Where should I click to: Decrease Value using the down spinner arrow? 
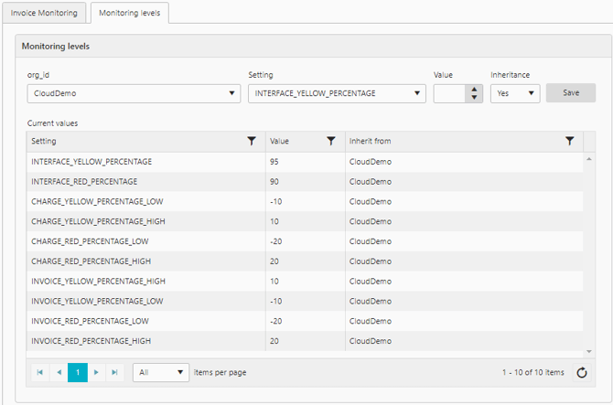click(473, 97)
